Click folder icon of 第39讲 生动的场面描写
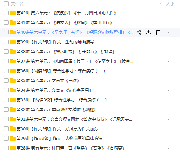 click(13, 42)
